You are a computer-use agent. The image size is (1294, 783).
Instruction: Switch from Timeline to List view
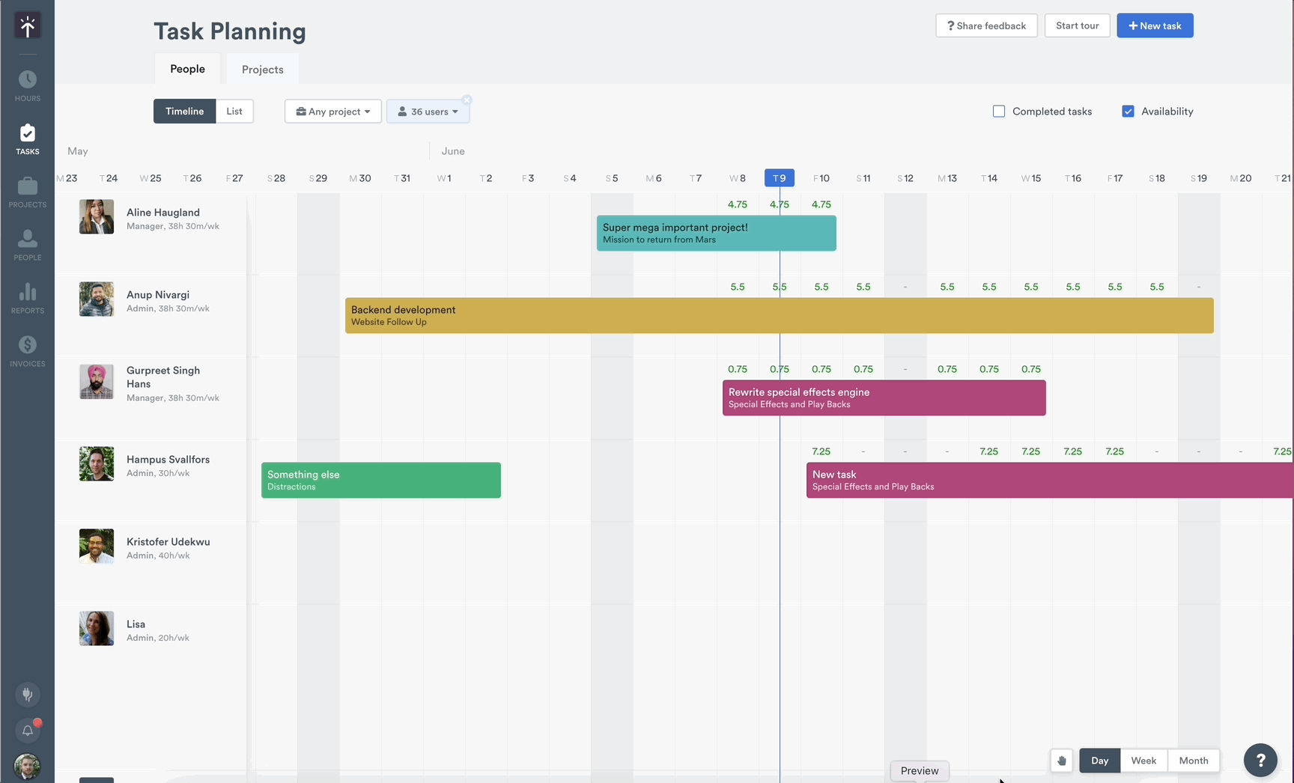[x=234, y=111]
